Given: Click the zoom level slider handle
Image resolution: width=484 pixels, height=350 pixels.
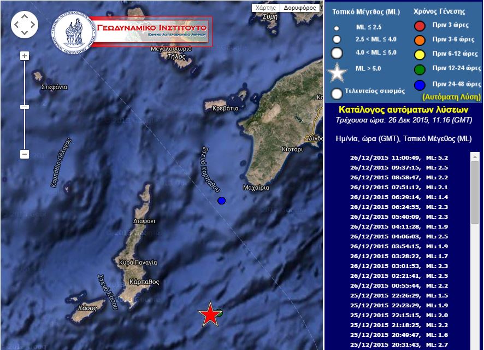Looking at the screenshot, I should 25,107.
